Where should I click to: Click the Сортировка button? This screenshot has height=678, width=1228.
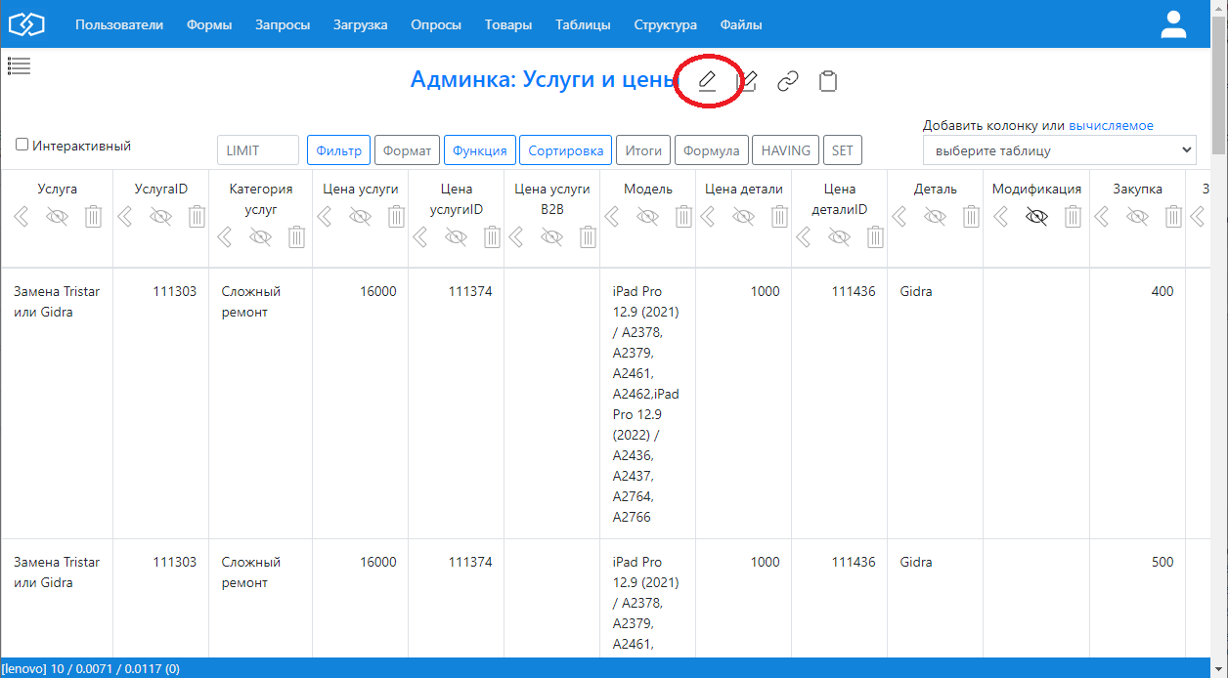pos(565,150)
